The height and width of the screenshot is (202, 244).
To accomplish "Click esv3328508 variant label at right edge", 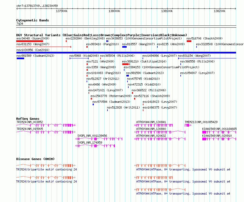I will coord(220,44).
